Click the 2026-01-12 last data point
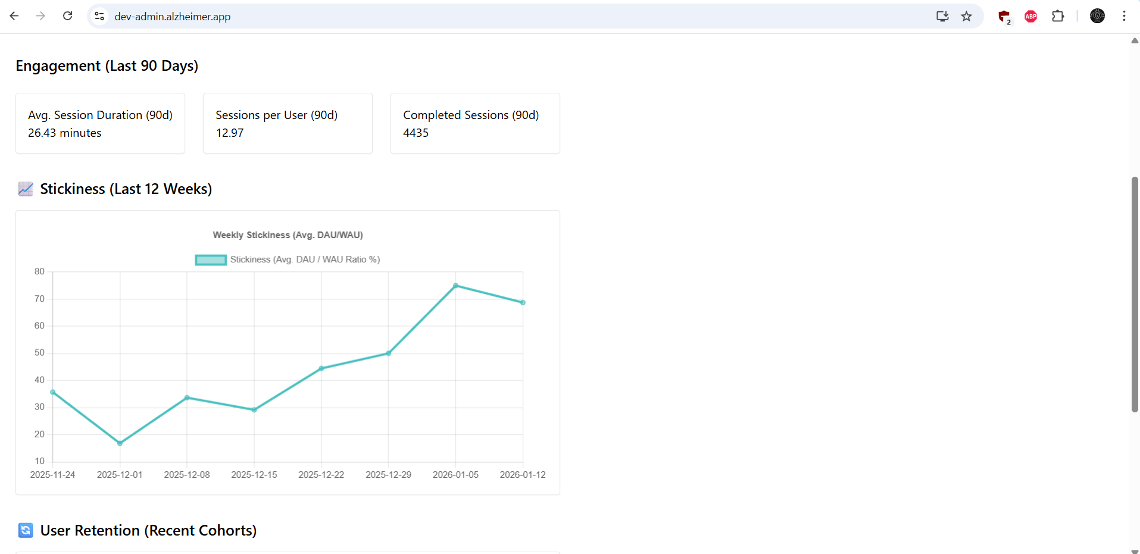Screen dimensions: 1140x554 pyautogui.click(x=523, y=302)
